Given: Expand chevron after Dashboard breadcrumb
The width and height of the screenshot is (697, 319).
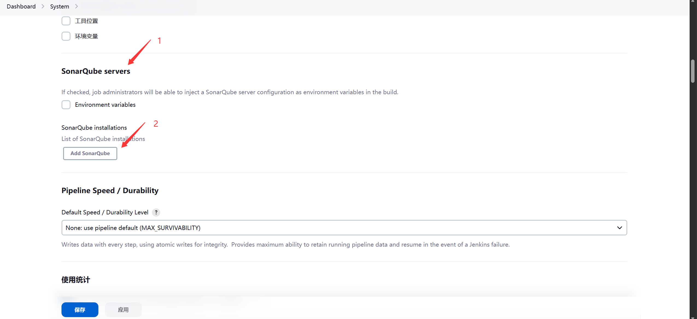Looking at the screenshot, I should click(x=43, y=6).
